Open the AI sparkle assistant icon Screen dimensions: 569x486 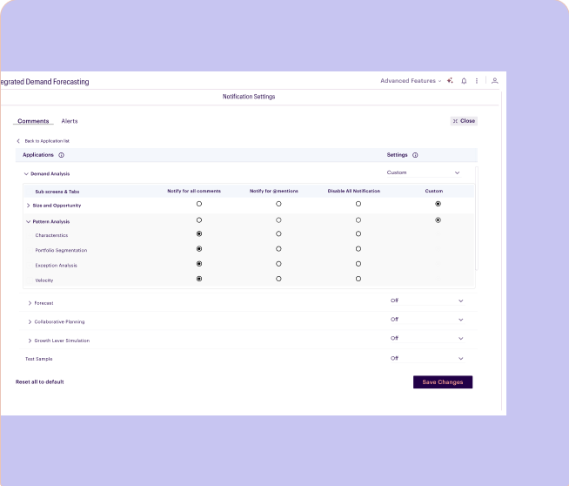click(450, 81)
